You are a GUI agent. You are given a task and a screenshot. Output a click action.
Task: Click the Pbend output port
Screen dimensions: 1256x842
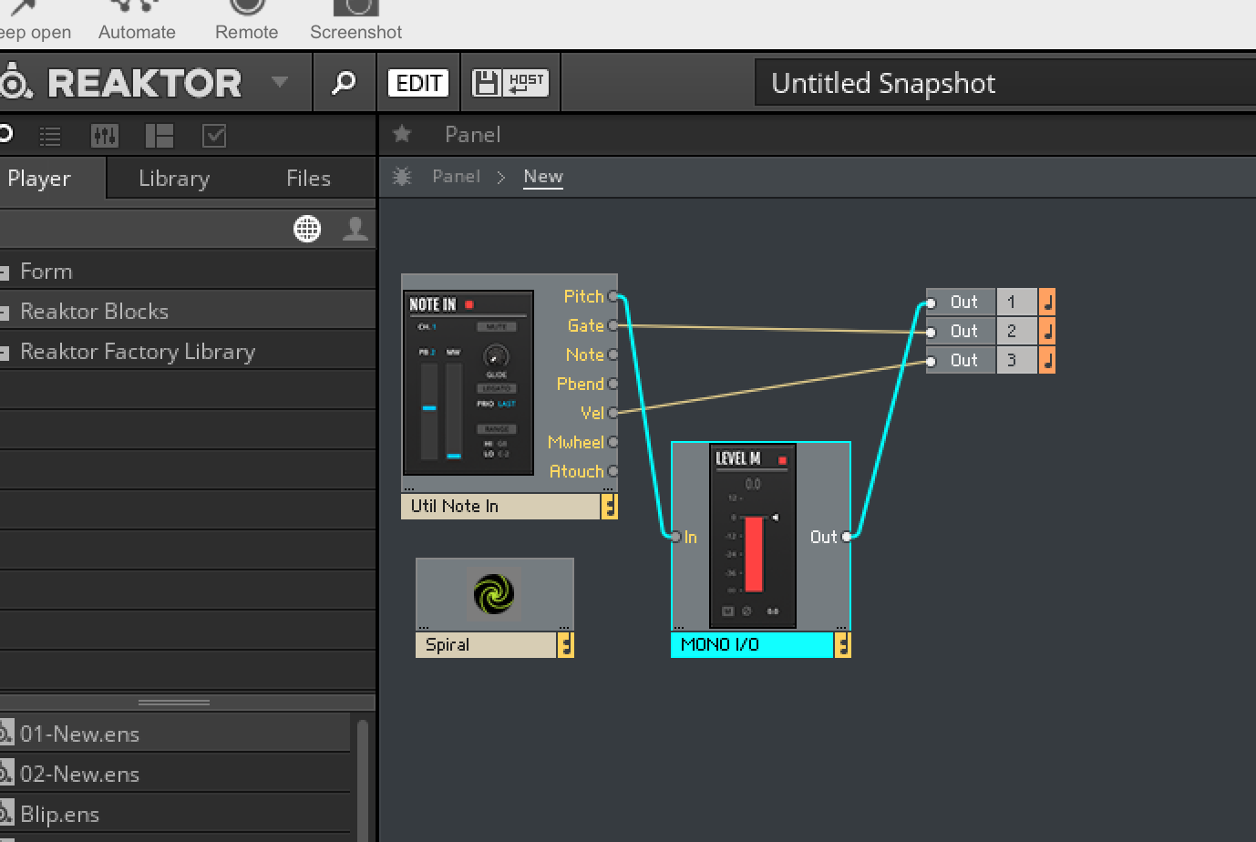tap(613, 384)
